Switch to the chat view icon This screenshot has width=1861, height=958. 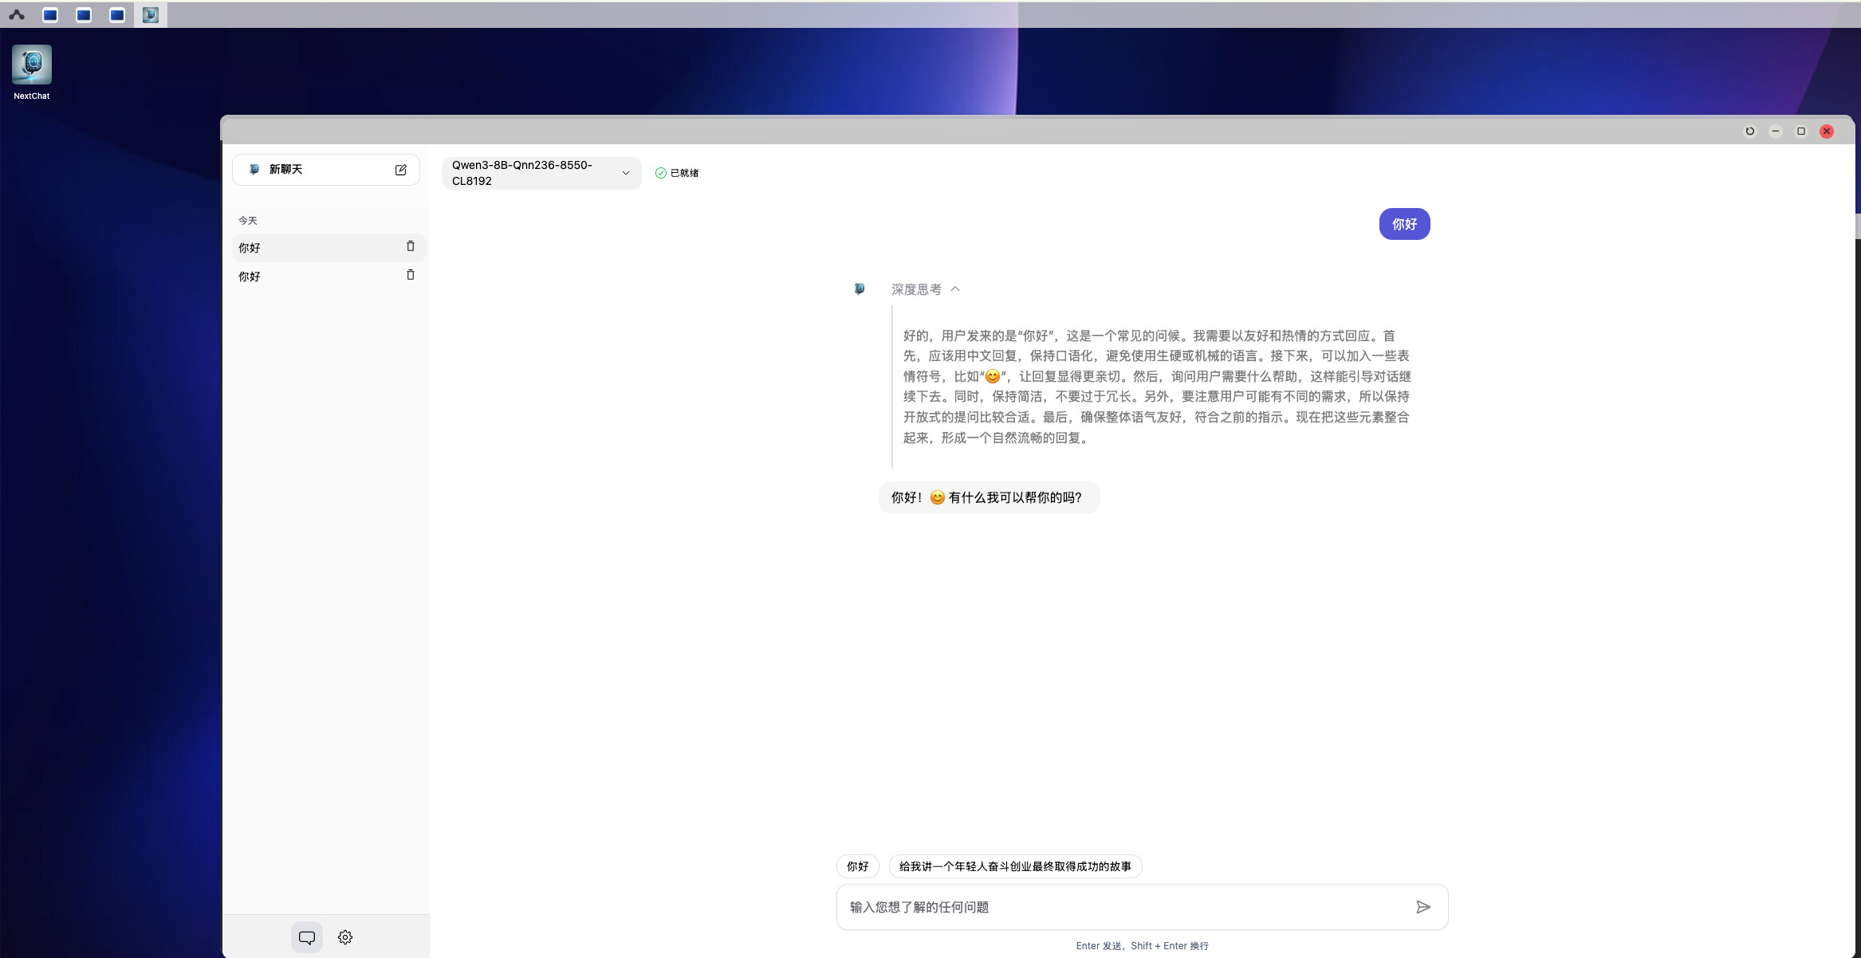(x=307, y=937)
